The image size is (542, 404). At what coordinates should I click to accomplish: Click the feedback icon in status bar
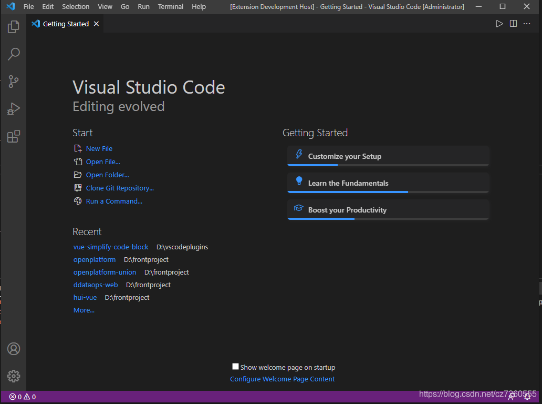tap(511, 397)
